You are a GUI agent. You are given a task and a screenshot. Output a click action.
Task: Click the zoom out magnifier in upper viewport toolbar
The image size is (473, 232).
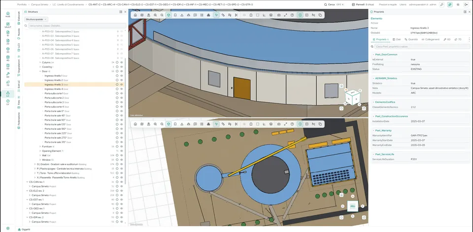click(x=162, y=15)
